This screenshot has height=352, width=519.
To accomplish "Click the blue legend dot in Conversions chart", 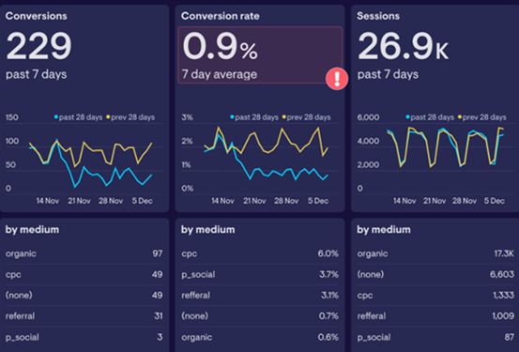I will (56, 117).
